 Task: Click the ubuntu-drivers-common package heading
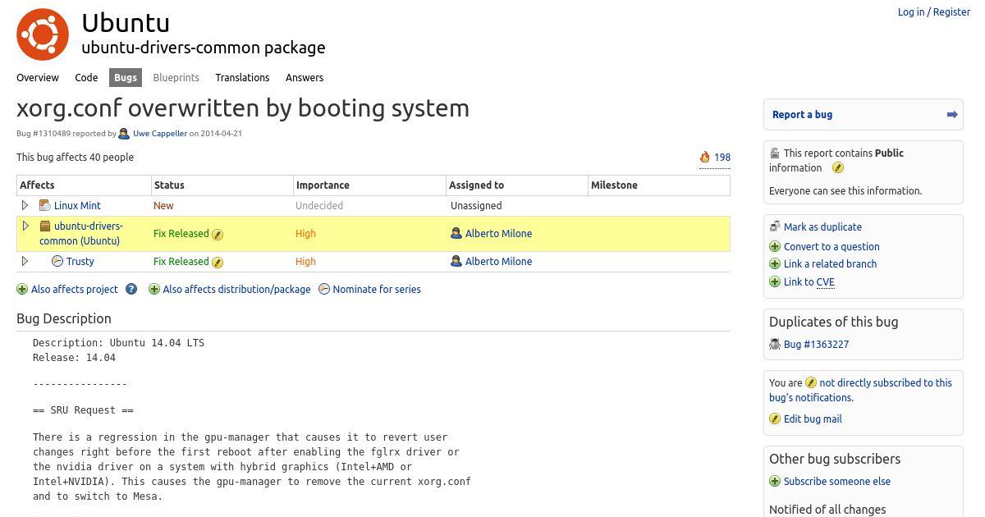click(204, 48)
